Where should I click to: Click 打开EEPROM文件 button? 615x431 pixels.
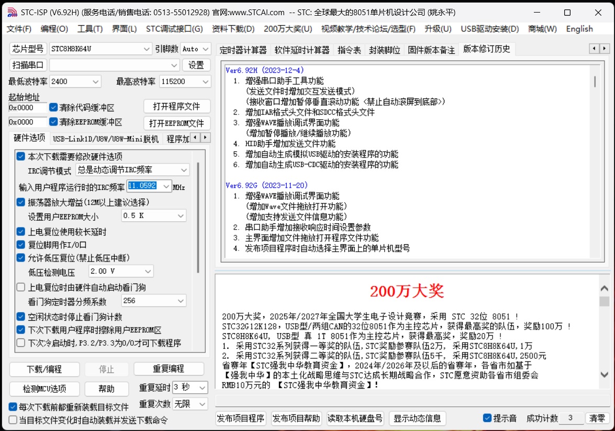(x=176, y=123)
